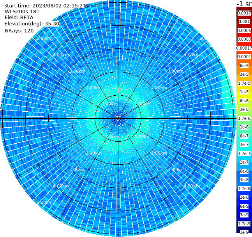The width and height of the screenshot is (252, 237).
Task: Click the 0.0017 colorbar label
Action: pyautogui.click(x=244, y=13)
